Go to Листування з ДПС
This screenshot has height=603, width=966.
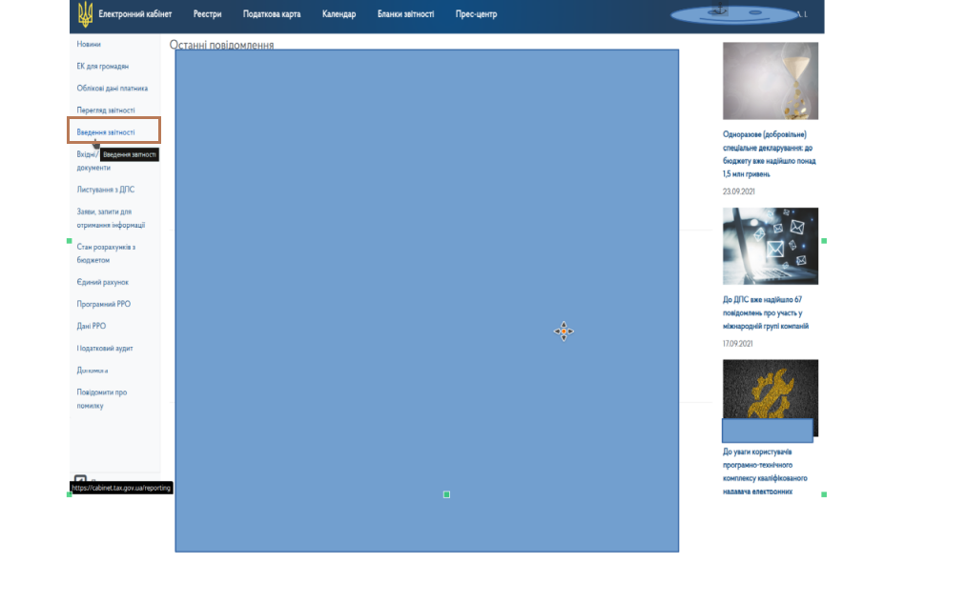[106, 190]
